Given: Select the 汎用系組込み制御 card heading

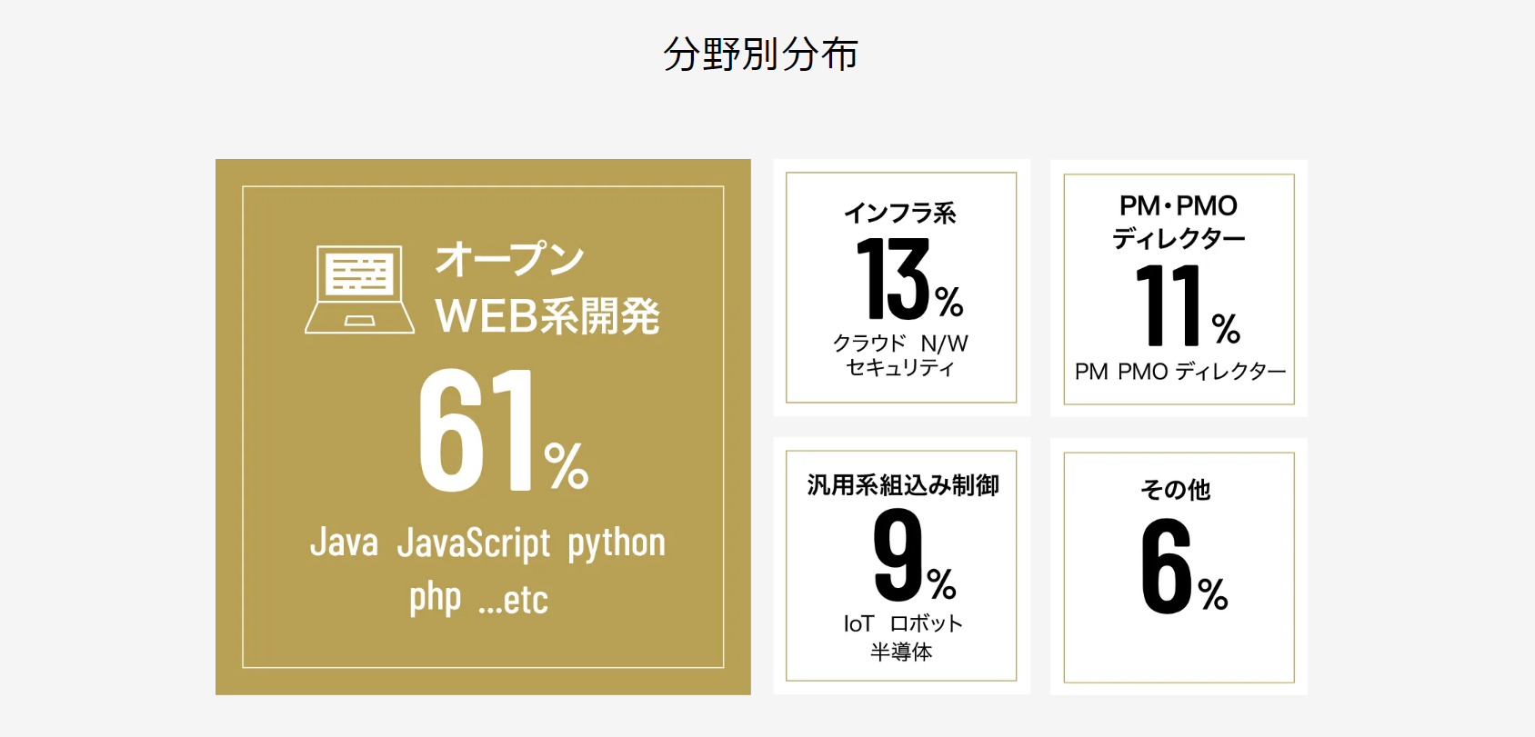Looking at the screenshot, I should point(903,485).
